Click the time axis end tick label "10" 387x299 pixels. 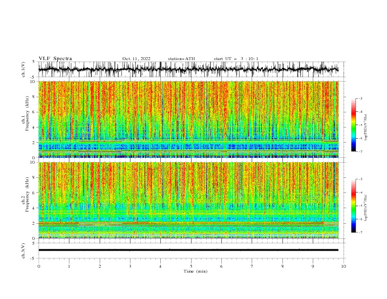(x=344, y=266)
